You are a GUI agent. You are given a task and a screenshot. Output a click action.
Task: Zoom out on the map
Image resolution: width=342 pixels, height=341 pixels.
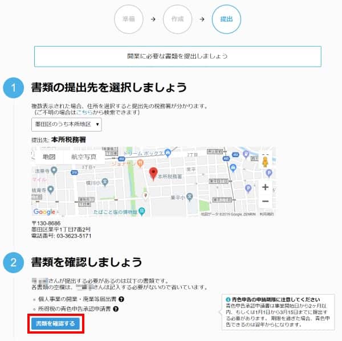point(264,201)
